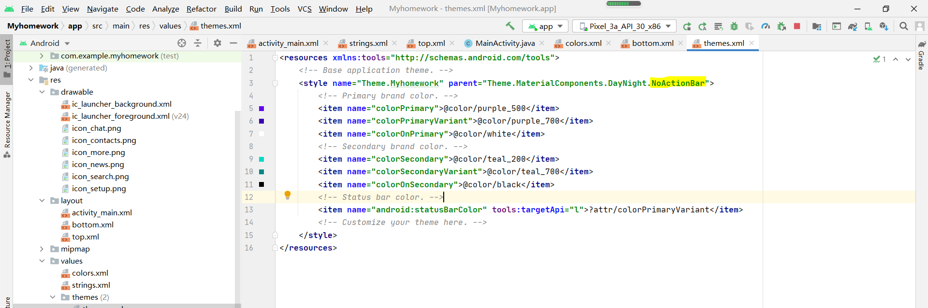Open Run Anything icon
Image resolution: width=928 pixels, height=308 pixels.
[837, 26]
